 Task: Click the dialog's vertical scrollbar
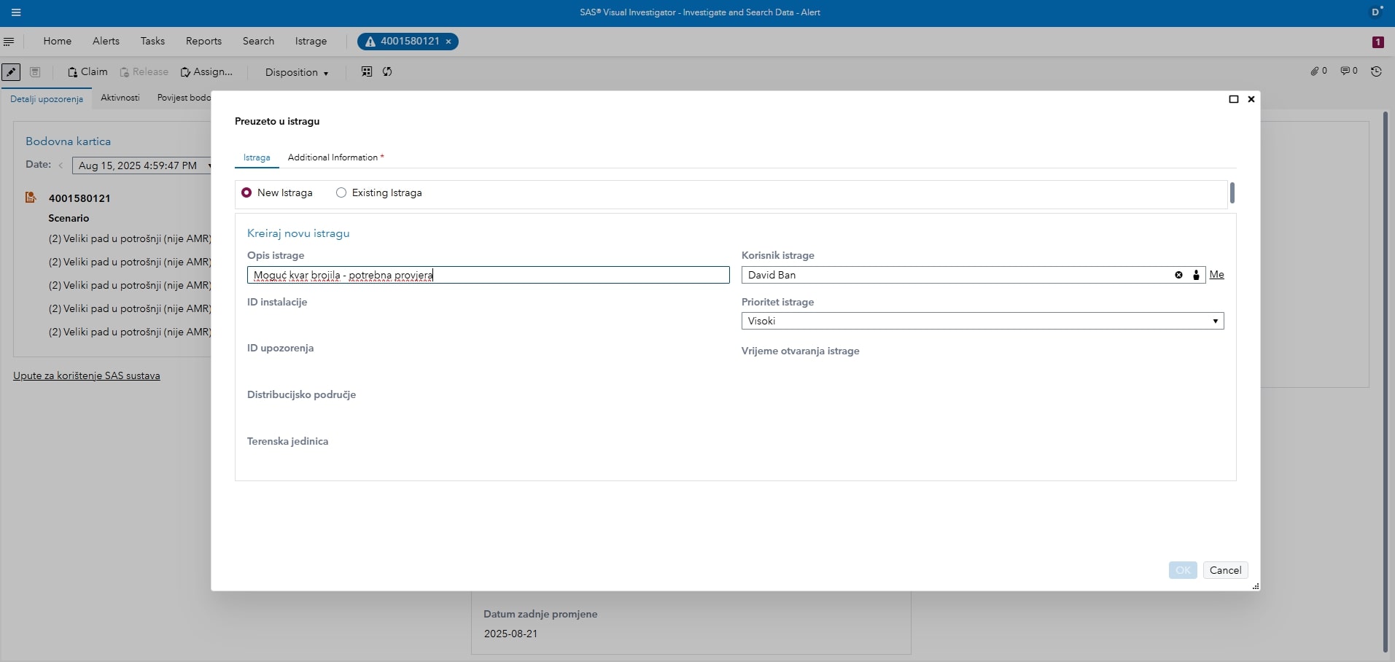tap(1232, 193)
